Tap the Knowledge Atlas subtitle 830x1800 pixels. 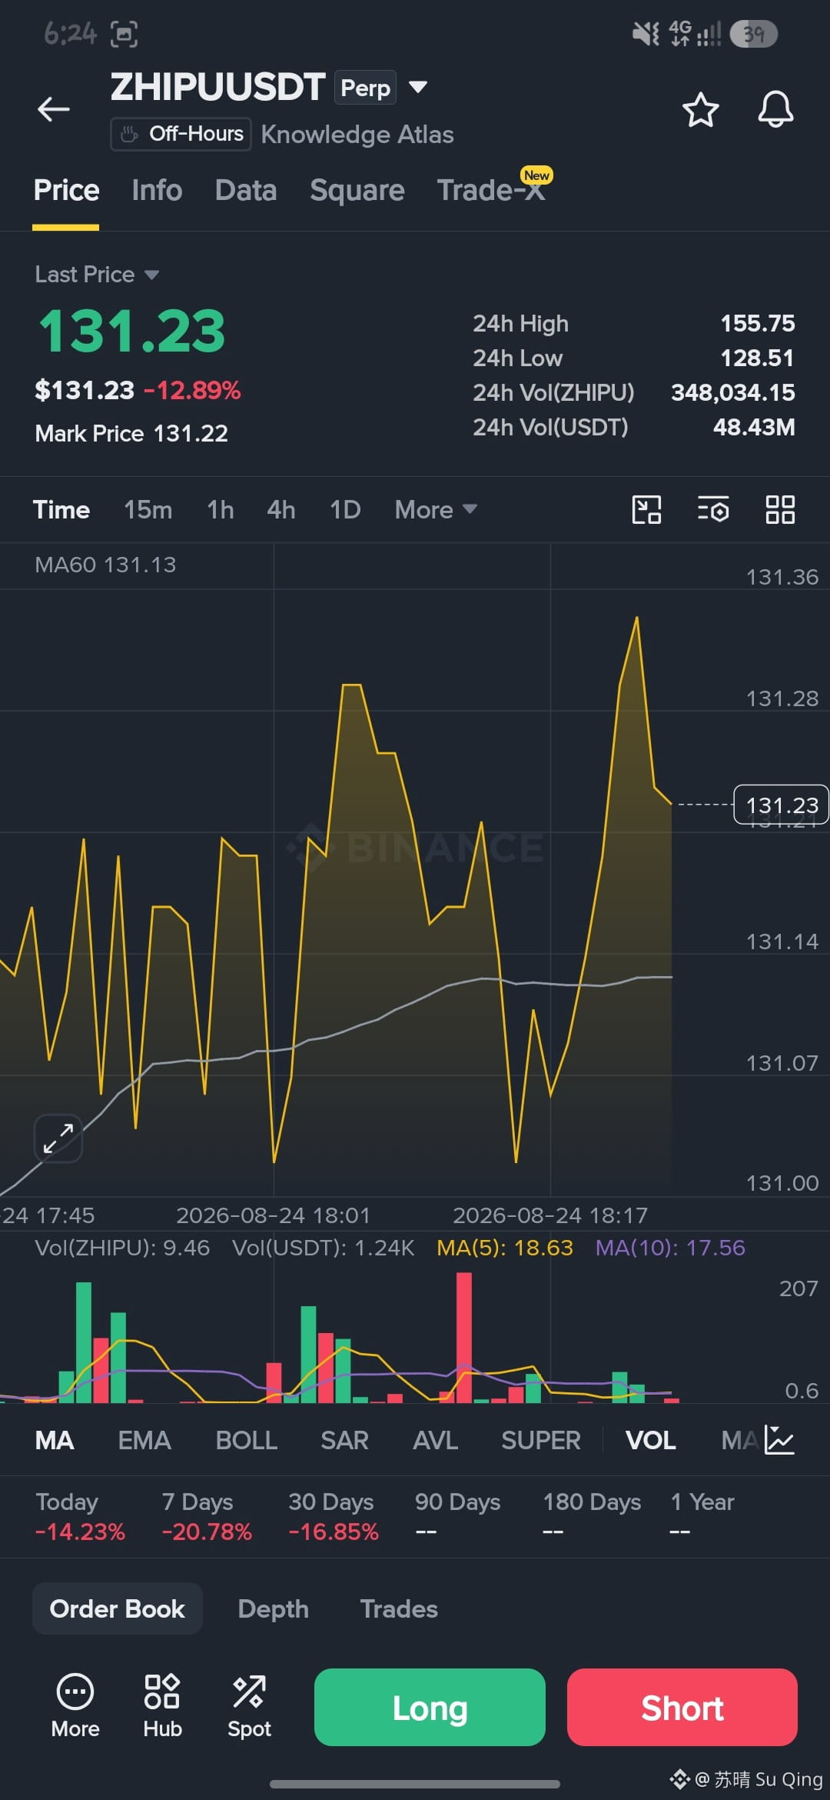tap(357, 135)
